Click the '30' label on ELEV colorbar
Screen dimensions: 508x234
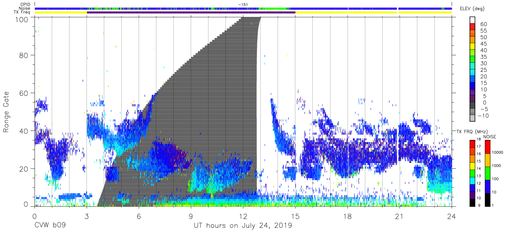click(484, 64)
